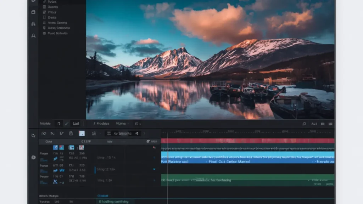
Task: Click the blade cut icon in timeline toolbar
Action: point(62,134)
